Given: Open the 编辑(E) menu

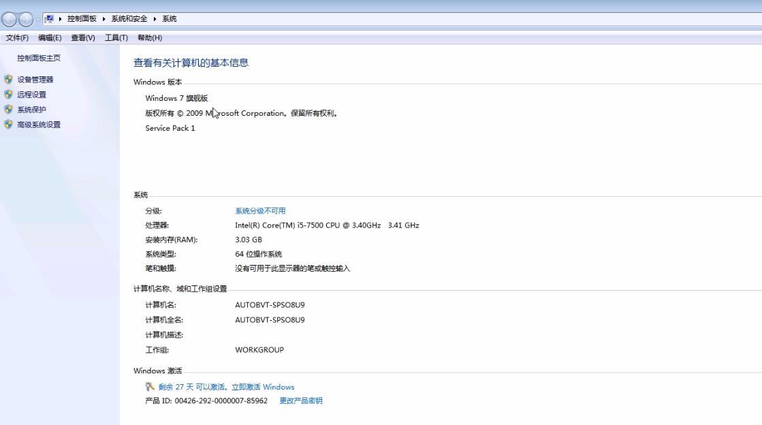Looking at the screenshot, I should [50, 38].
